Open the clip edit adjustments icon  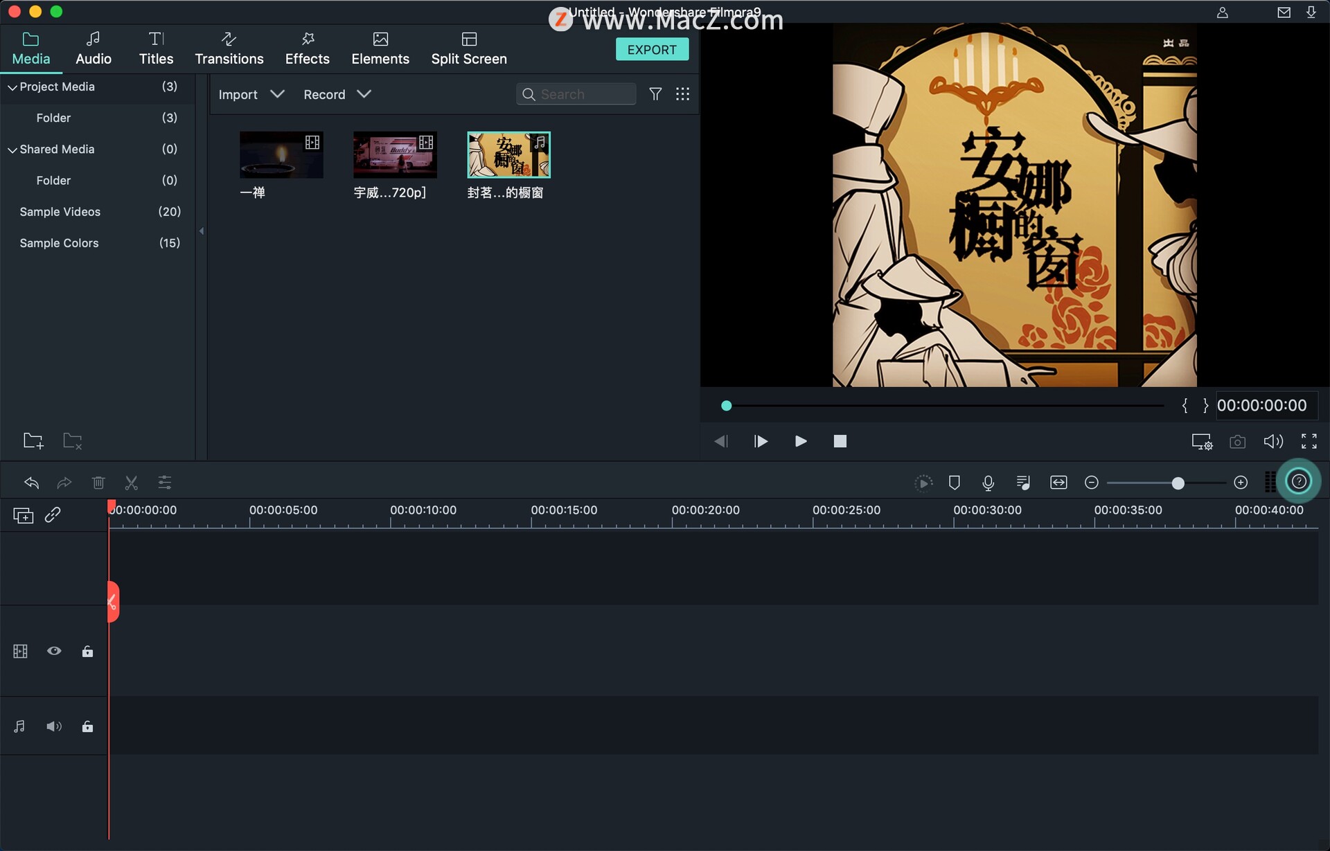click(165, 483)
